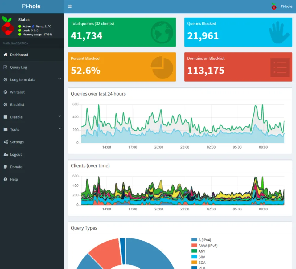Viewport: 296px width, 269px height.
Task: Click the Donate PayPal icon
Action: click(x=6, y=167)
